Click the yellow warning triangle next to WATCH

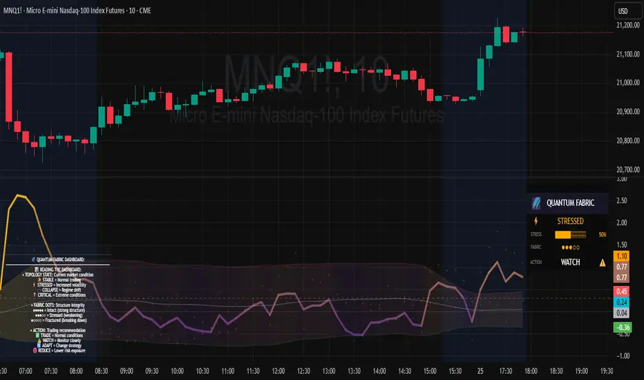(602, 263)
